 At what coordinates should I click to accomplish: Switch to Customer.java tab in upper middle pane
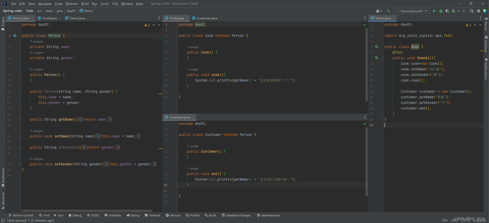[x=207, y=18]
